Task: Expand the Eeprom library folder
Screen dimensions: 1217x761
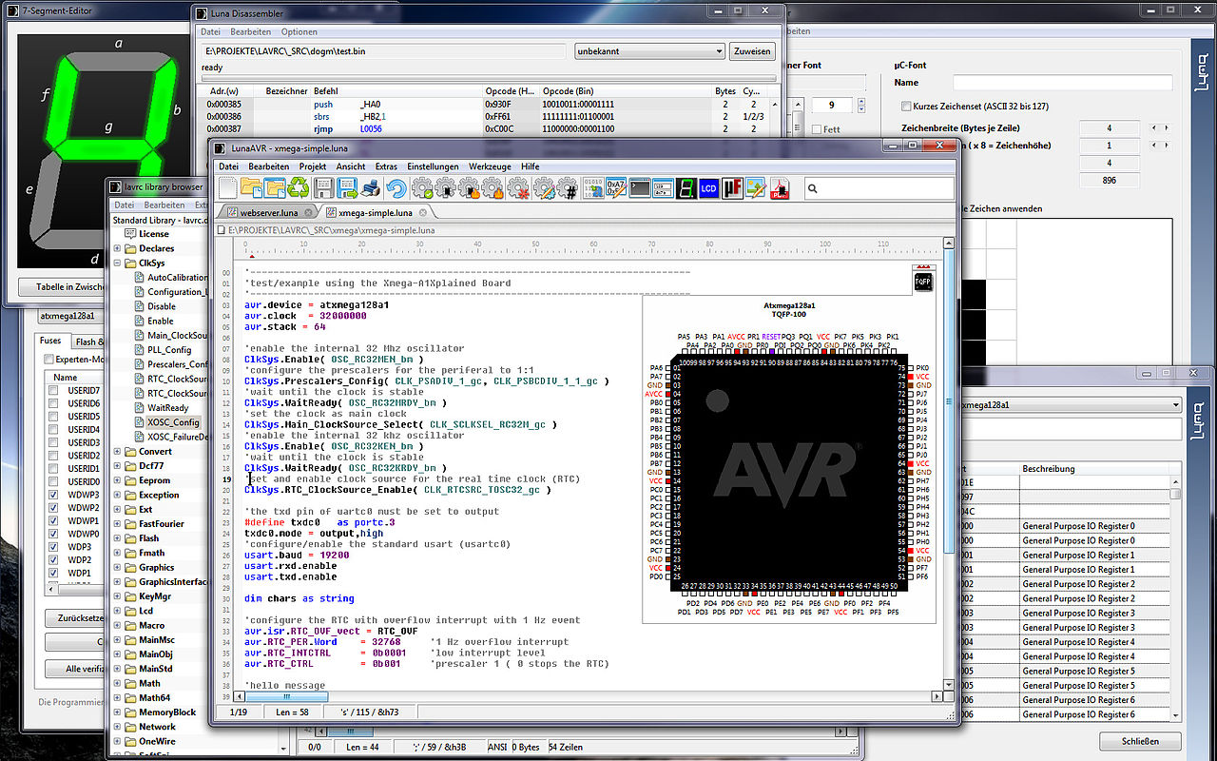Action: (118, 481)
